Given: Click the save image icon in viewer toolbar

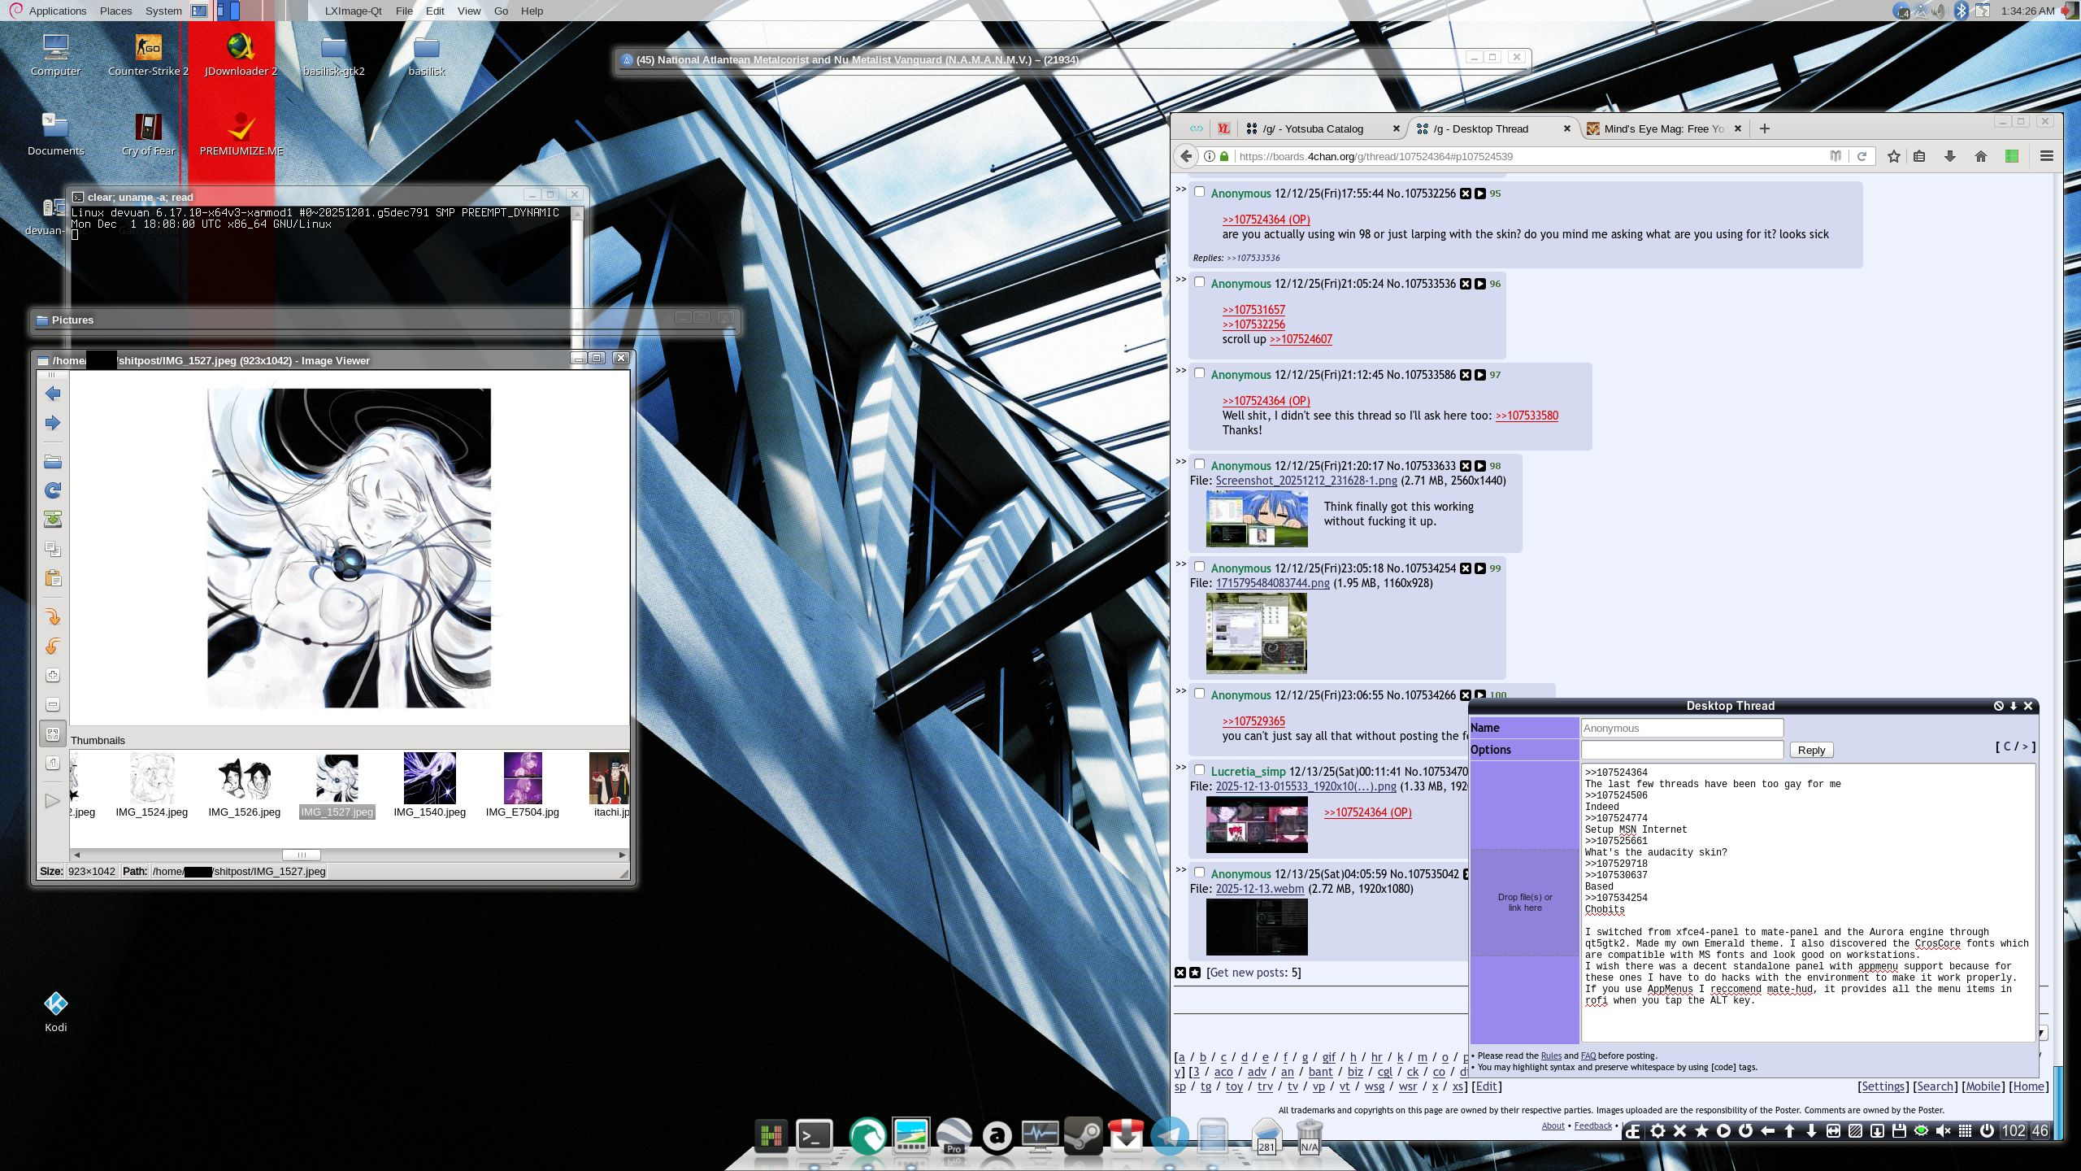Looking at the screenshot, I should [x=53, y=520].
